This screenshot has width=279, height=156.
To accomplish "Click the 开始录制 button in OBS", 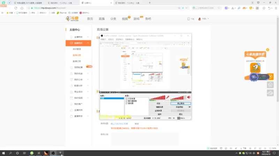I will point(179,107).
